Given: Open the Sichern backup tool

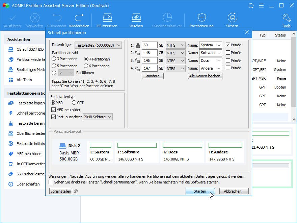Looking at the screenshot, I should 232,18.
